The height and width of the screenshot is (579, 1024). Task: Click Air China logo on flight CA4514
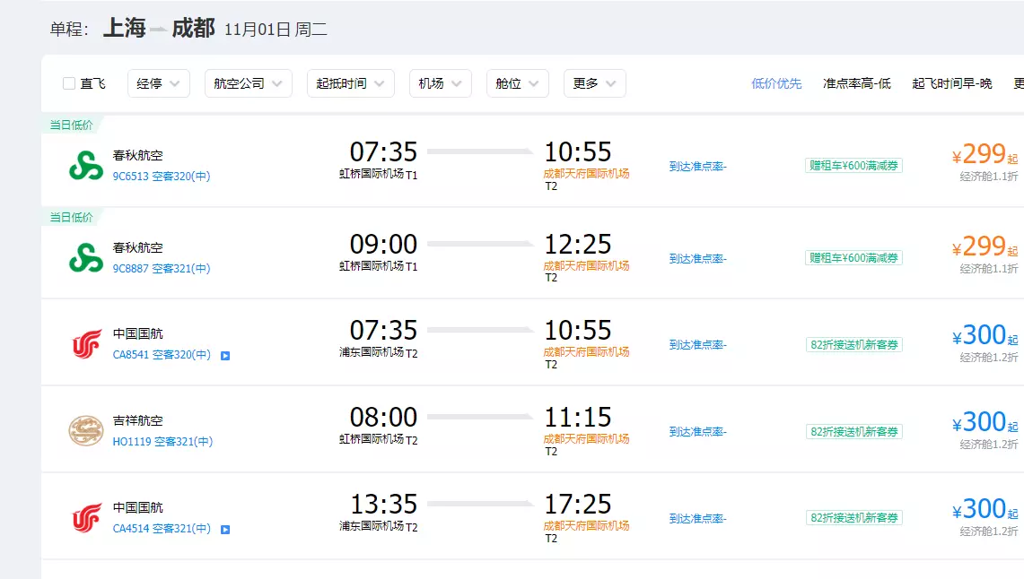point(86,518)
